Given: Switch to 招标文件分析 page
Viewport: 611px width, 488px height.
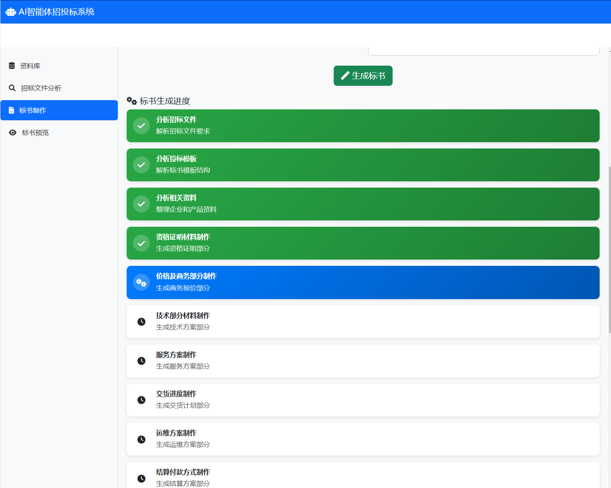Looking at the screenshot, I should [41, 88].
